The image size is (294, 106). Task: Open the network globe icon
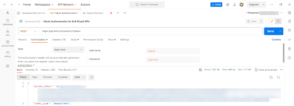200,70
